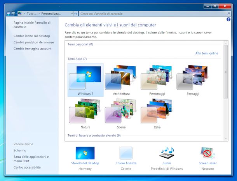The image size is (237, 181).
Task: Open the Suoni music notes icon
Action: pyautogui.click(x=167, y=153)
